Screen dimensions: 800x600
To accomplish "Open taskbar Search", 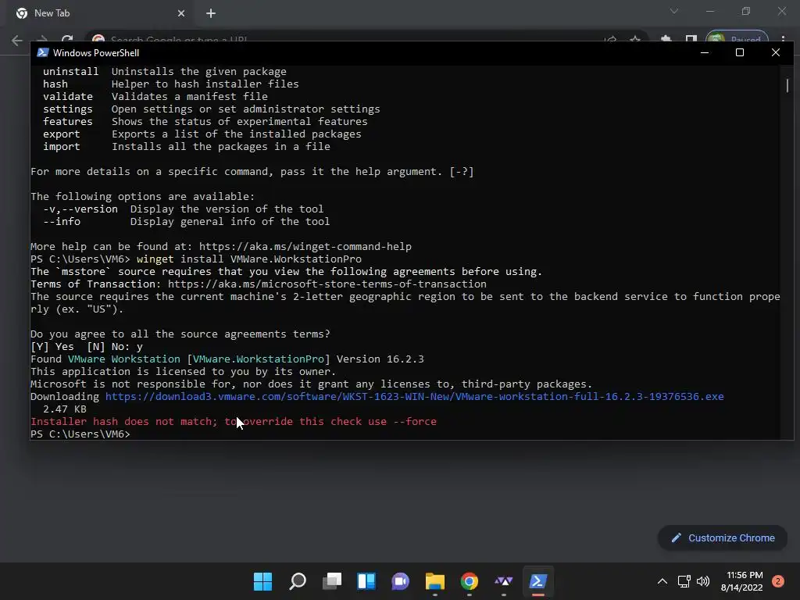I will point(298,581).
